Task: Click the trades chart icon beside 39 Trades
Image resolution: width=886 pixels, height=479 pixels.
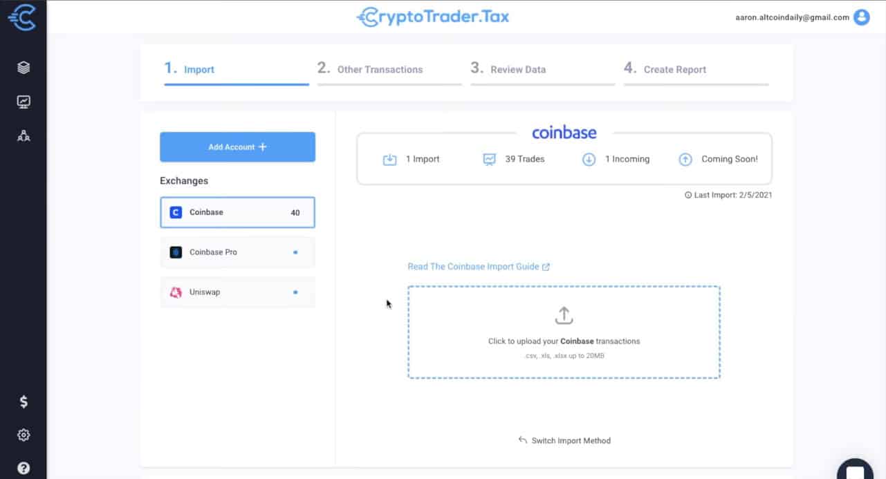Action: pyautogui.click(x=490, y=160)
